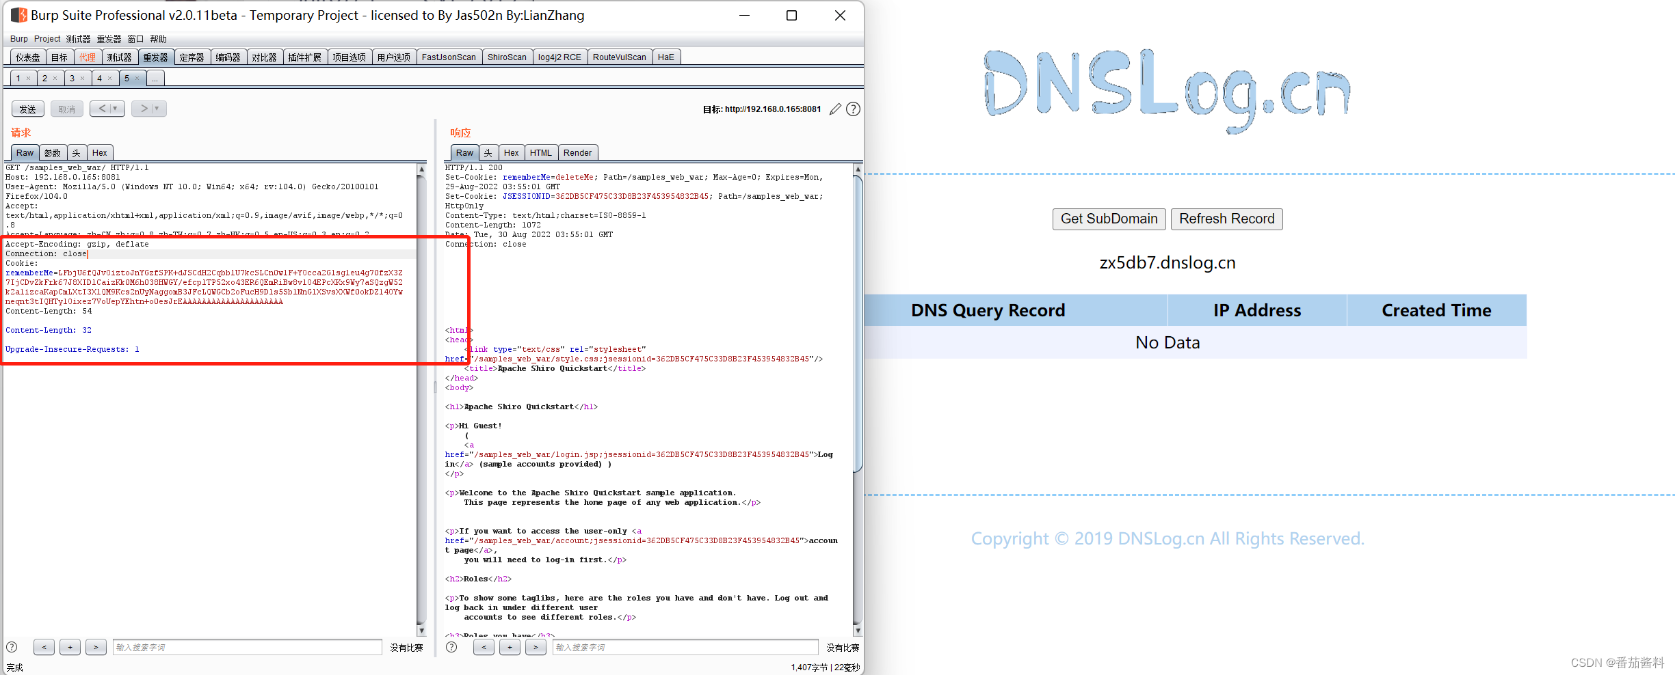Image resolution: width=1675 pixels, height=675 pixels.
Task: Open the 帮助 menu
Action: [x=158, y=39]
